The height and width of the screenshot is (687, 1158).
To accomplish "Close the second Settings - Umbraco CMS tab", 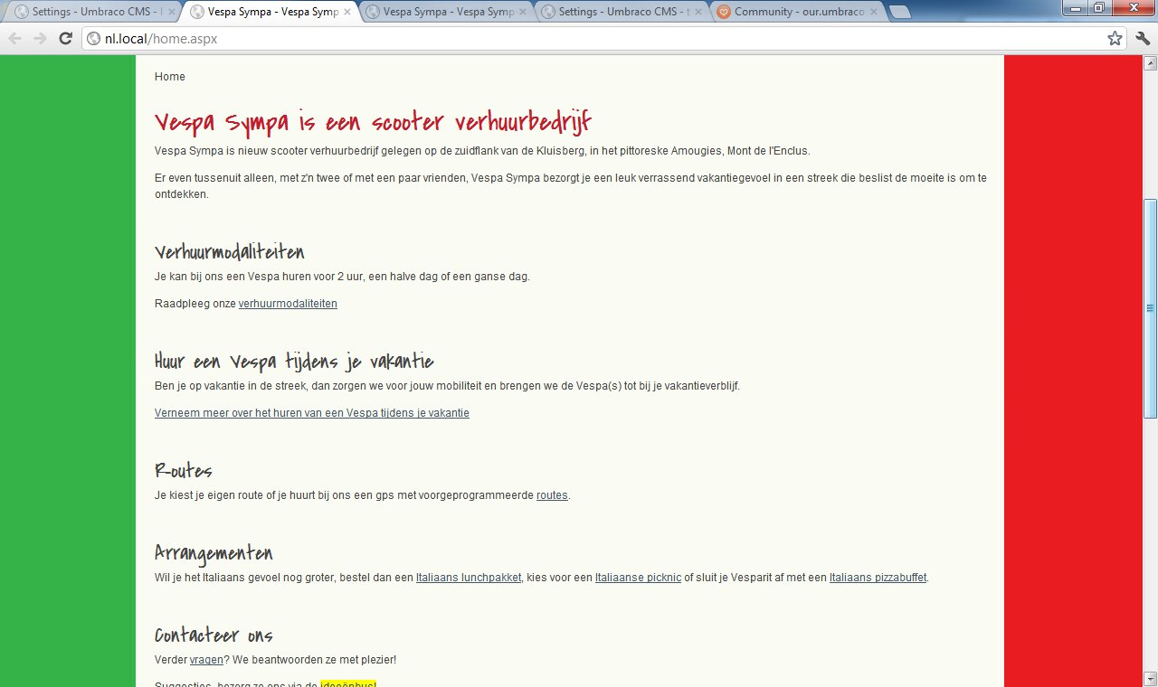I will [x=698, y=13].
